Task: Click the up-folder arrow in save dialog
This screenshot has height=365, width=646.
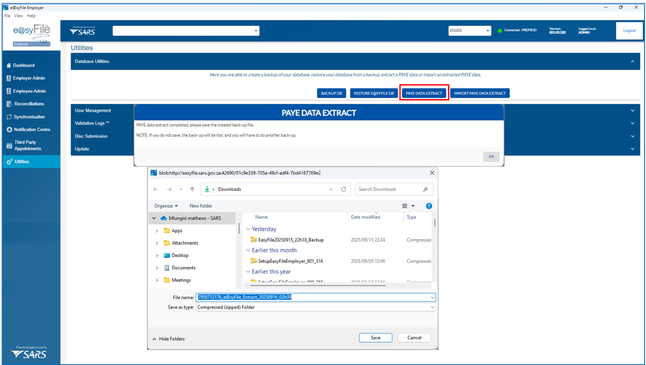Action: click(192, 189)
